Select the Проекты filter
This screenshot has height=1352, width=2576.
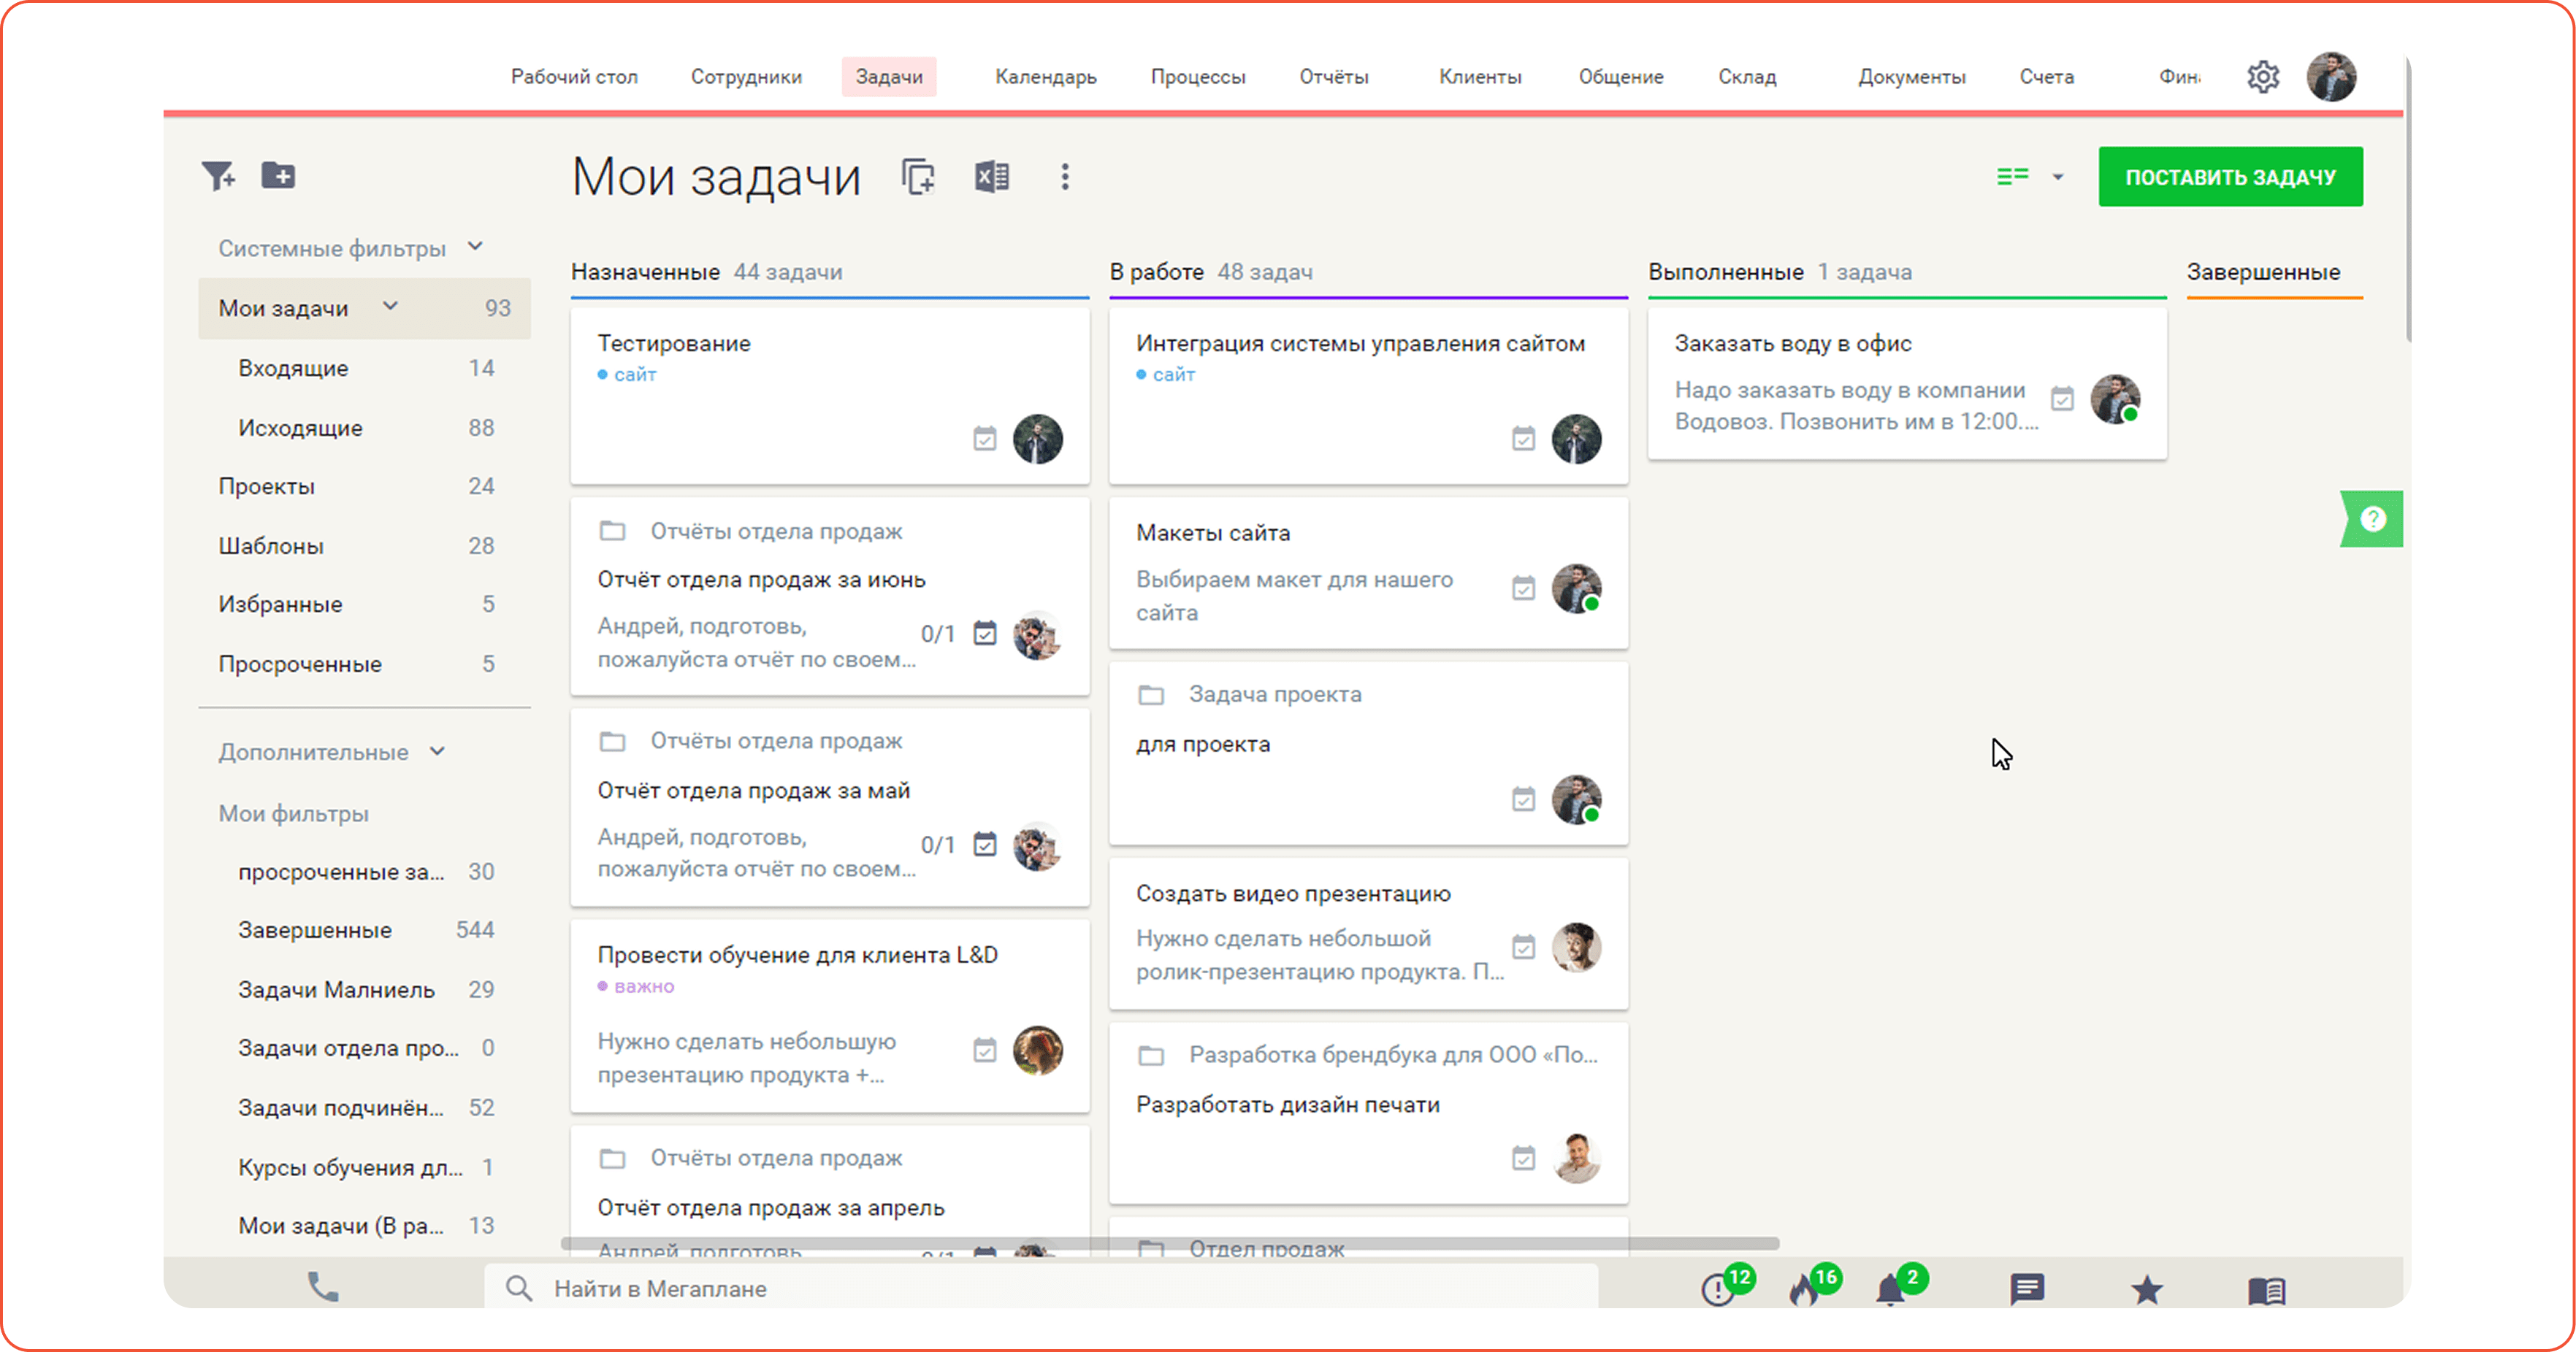click(x=365, y=487)
